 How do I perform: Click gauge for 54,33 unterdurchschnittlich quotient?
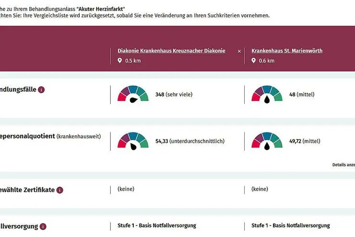(133, 141)
